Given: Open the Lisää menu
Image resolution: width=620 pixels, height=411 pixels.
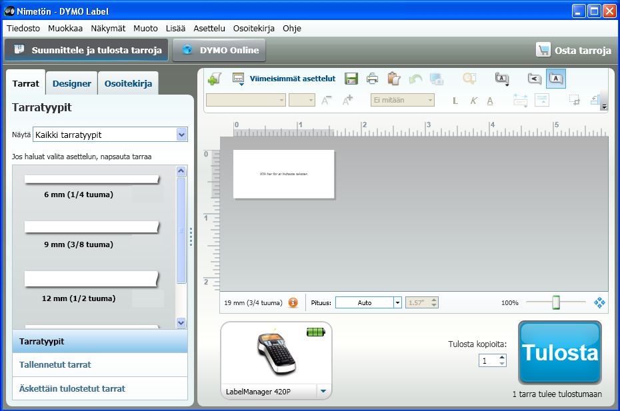Looking at the screenshot, I should point(175,29).
